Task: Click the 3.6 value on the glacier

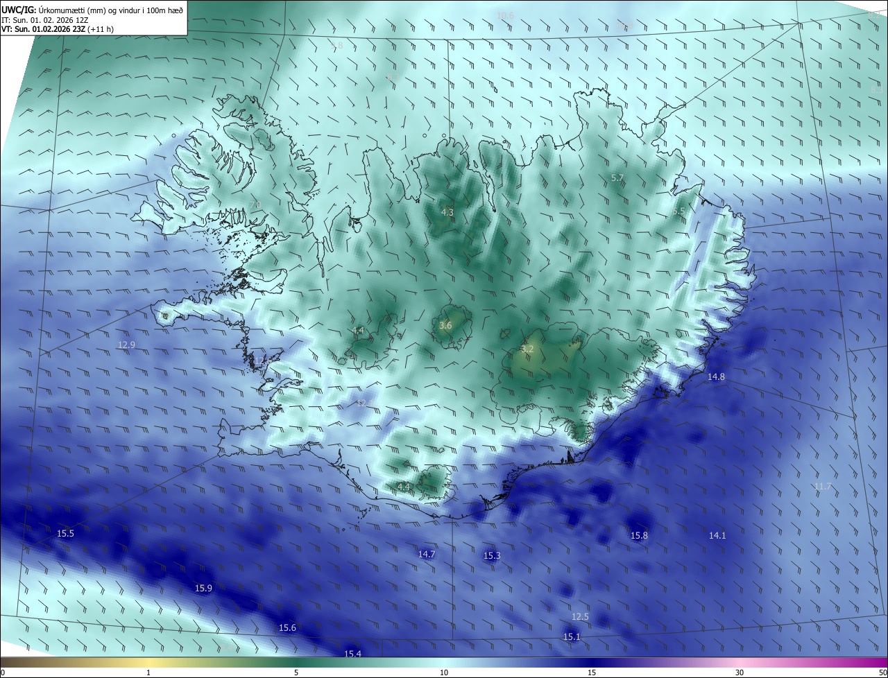Action: (x=445, y=325)
